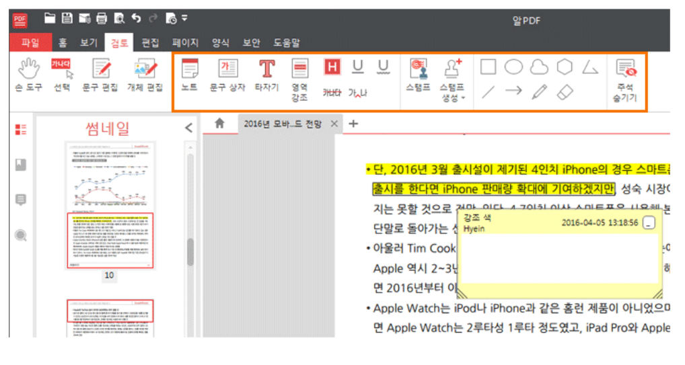Open the search panel sidebar icon
The height and width of the screenshot is (365, 685).
[x=21, y=235]
